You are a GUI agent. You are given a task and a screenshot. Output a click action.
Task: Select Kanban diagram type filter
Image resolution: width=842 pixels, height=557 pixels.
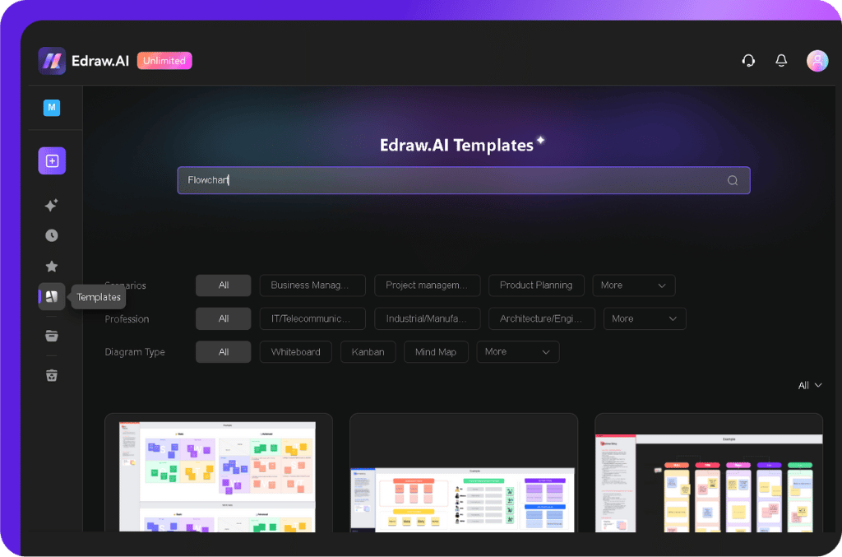(368, 352)
